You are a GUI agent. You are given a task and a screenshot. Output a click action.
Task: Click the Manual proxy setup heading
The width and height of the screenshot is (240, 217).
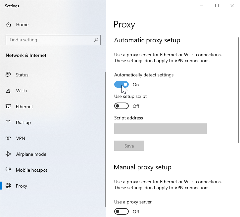(142, 167)
